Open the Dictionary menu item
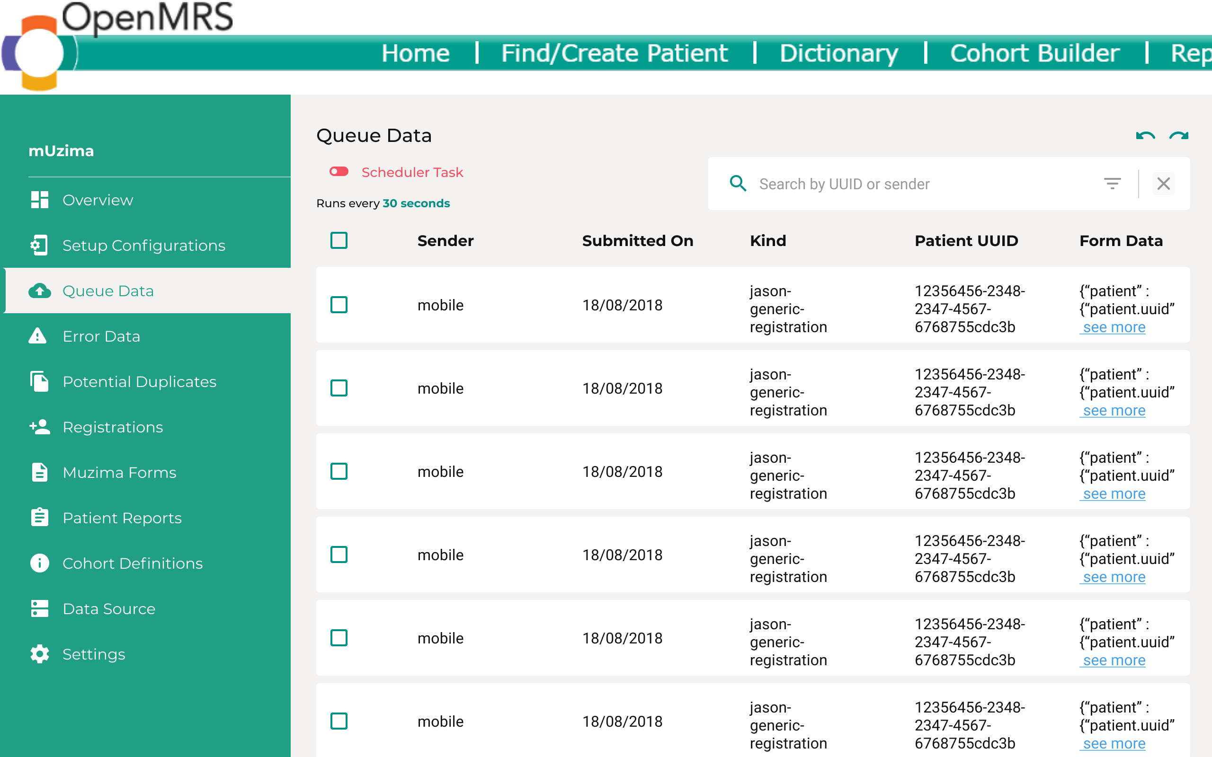Screen dimensions: 1212x757 (839, 53)
